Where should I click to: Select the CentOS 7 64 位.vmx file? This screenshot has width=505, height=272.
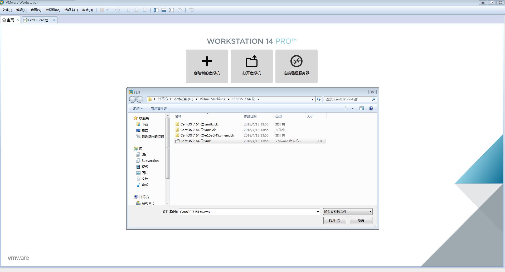pos(250,141)
